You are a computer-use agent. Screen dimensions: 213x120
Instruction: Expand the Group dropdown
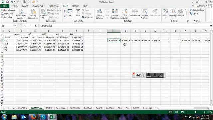pos(165,18)
